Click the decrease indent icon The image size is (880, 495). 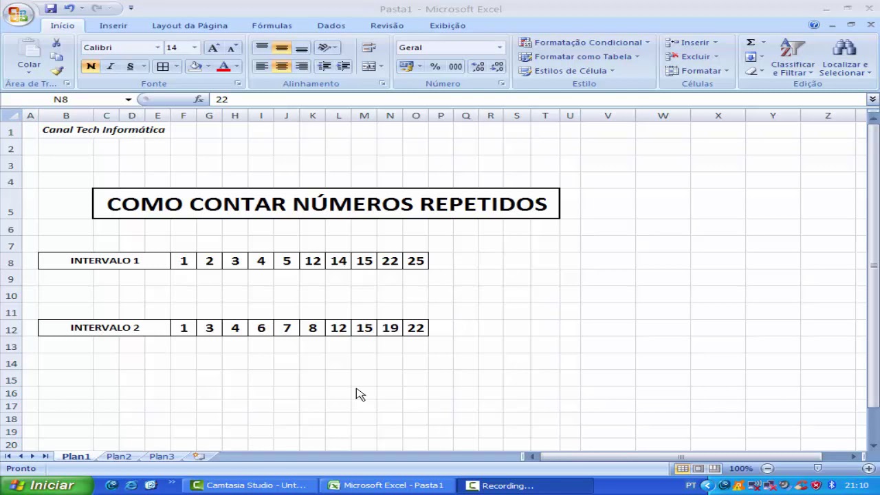point(324,67)
